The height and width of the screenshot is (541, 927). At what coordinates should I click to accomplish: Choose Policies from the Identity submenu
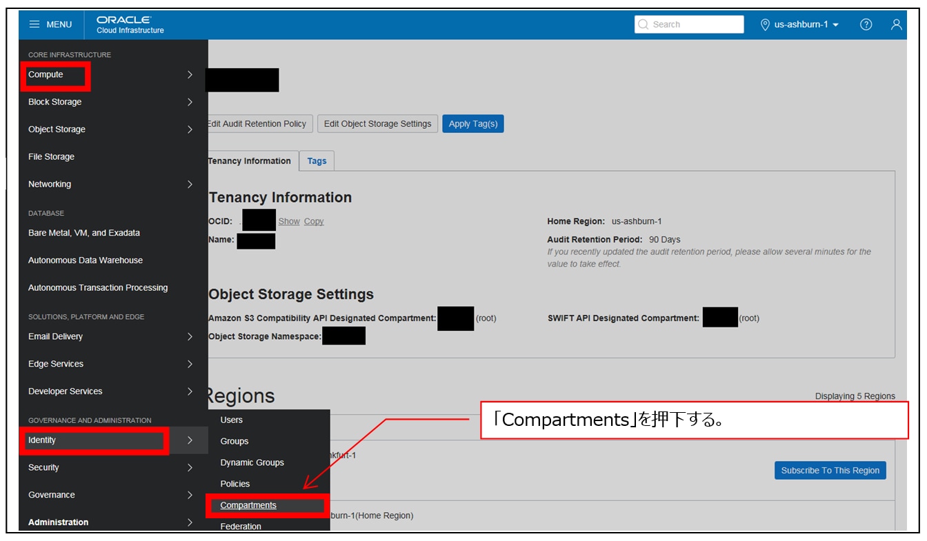(x=235, y=484)
